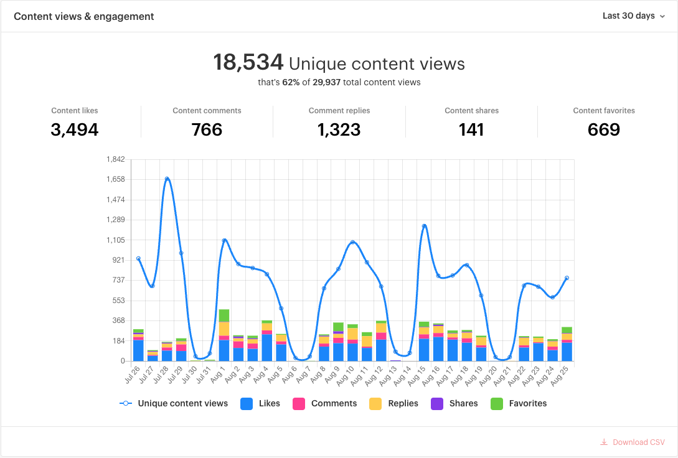Select the Comment replies metric panel
Viewport: 678px width, 458px height.
pos(339,121)
